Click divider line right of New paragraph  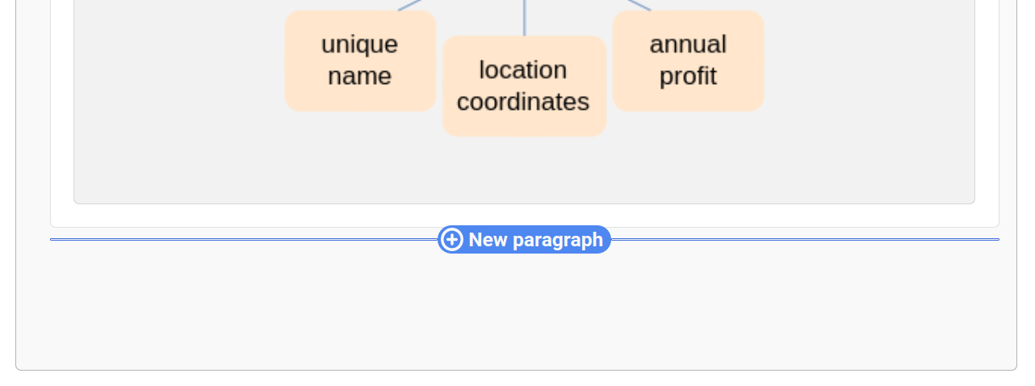pos(807,240)
